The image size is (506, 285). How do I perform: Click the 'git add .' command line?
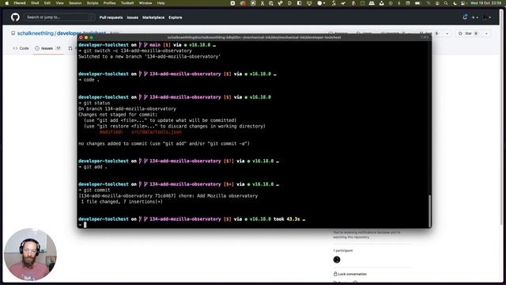(x=95, y=167)
